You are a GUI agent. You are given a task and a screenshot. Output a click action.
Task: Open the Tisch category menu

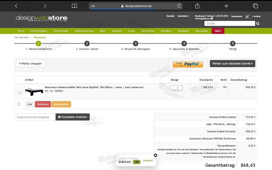click(21, 31)
